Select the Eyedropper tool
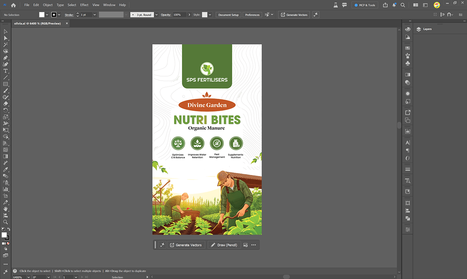The height and width of the screenshot is (279, 467). click(x=6, y=169)
